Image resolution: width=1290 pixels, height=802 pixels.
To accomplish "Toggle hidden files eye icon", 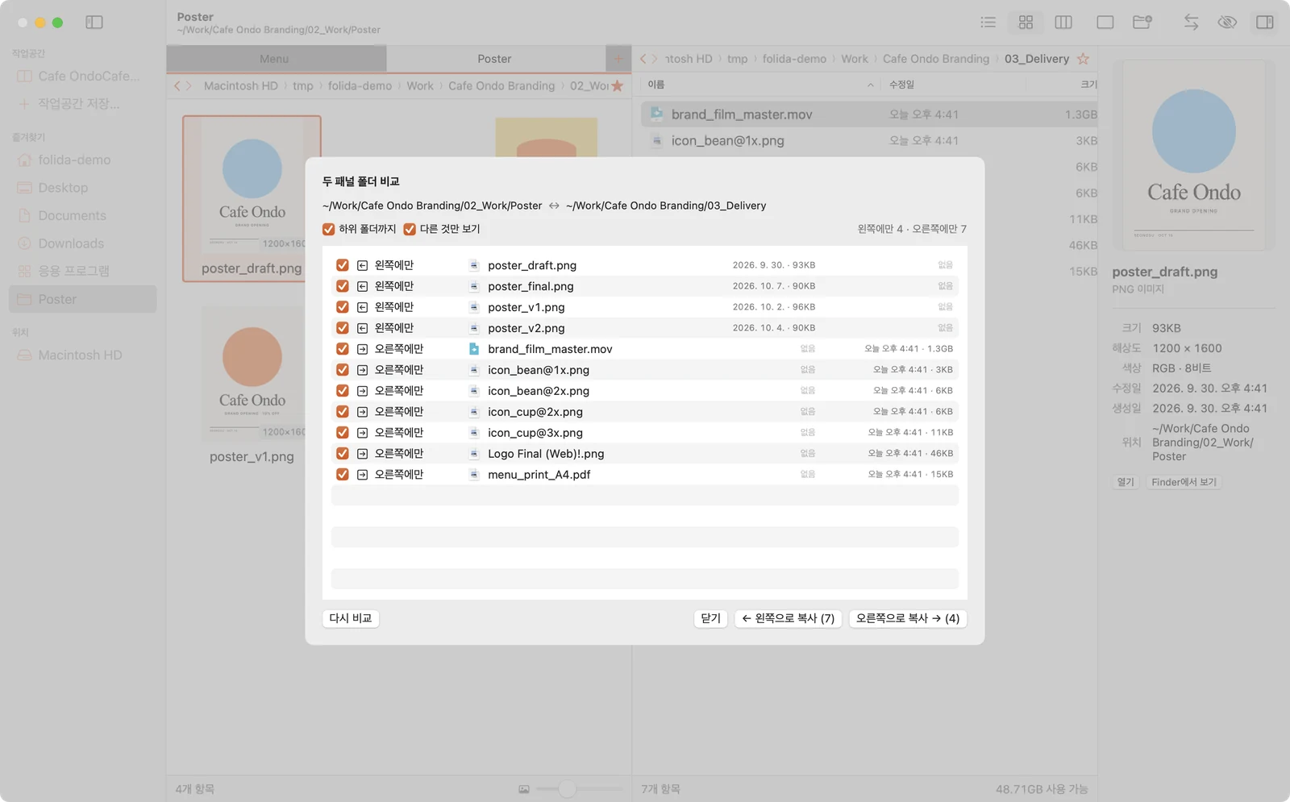I will coord(1227,23).
